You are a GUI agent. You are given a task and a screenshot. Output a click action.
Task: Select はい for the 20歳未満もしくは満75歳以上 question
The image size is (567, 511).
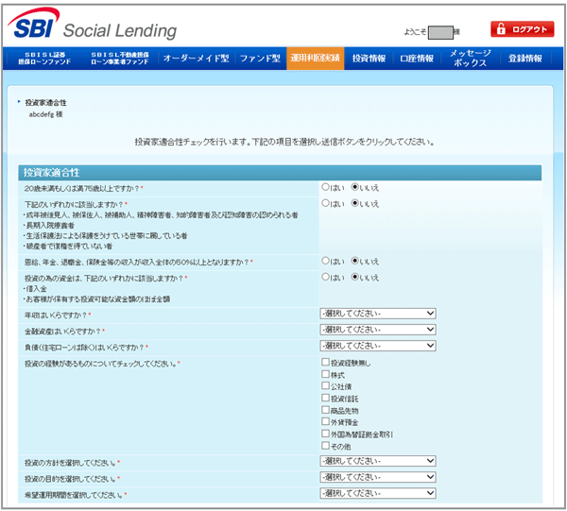pos(325,187)
